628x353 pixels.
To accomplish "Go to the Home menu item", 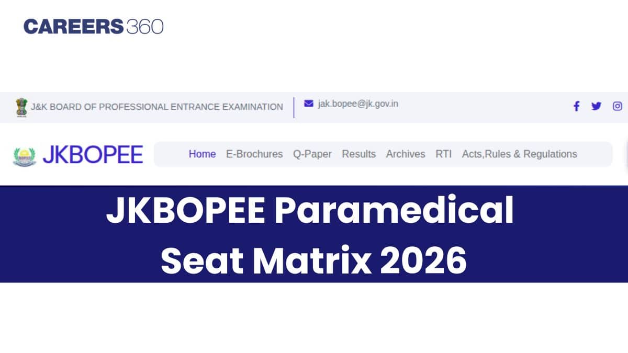I will (x=202, y=154).
